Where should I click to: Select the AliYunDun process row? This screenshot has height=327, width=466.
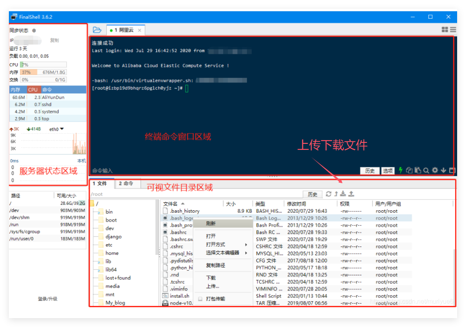click(48, 97)
